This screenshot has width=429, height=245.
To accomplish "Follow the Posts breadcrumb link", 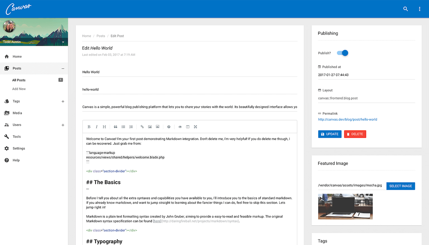I will pos(101,36).
